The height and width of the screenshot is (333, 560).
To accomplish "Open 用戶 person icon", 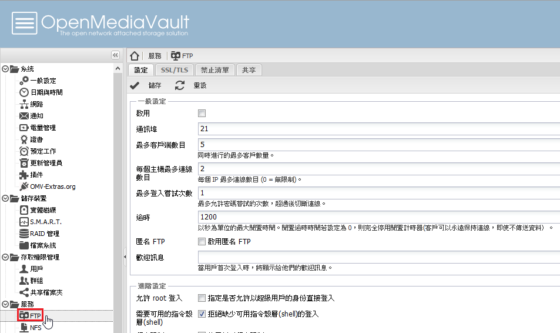I will pos(24,269).
